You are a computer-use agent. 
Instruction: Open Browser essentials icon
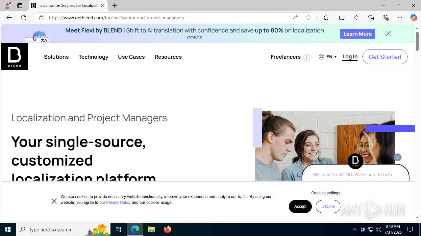click(385, 18)
